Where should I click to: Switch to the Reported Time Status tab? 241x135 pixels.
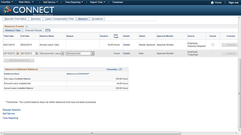click(15, 19)
